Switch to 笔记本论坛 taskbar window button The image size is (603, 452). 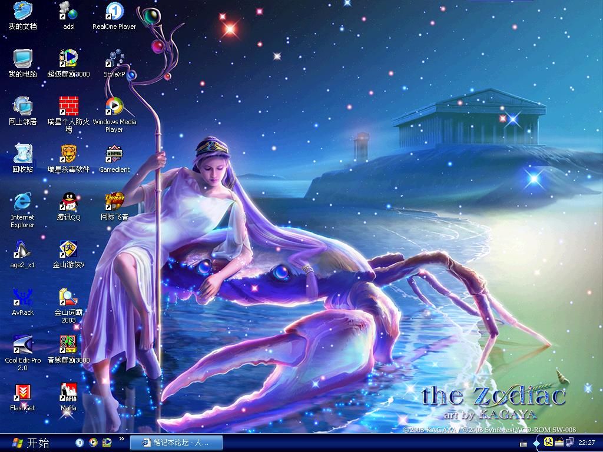[x=176, y=443]
